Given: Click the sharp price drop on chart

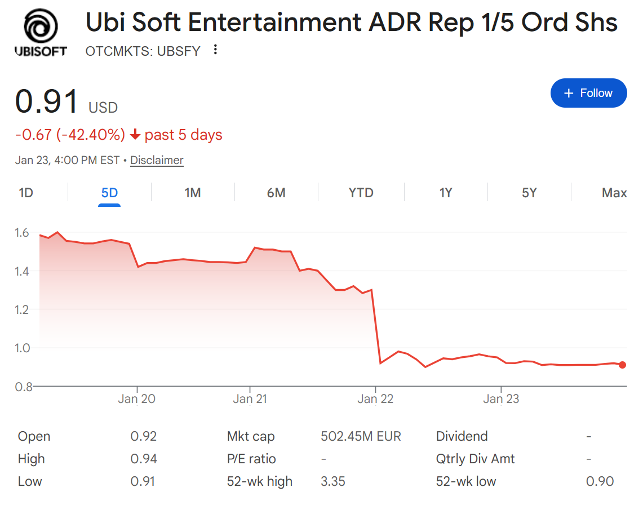Looking at the screenshot, I should pyautogui.click(x=376, y=327).
